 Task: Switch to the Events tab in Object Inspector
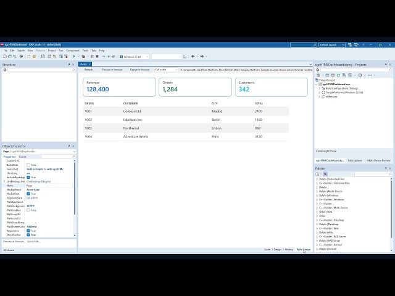click(x=23, y=157)
